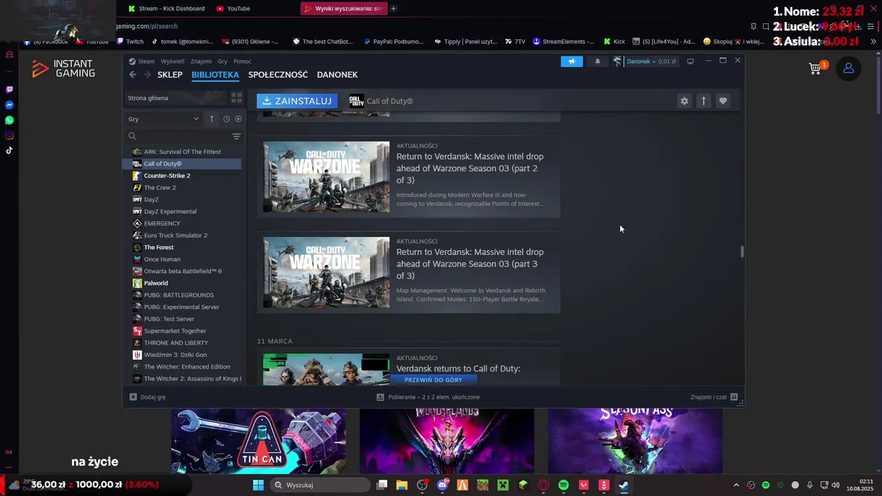Open Messenger sidebar icon in browser
The width and height of the screenshot is (882, 496).
point(9,105)
